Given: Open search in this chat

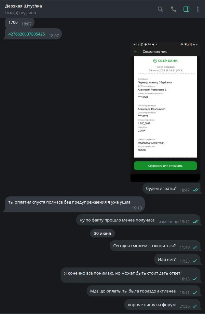Looking at the screenshot, I should (x=160, y=9).
